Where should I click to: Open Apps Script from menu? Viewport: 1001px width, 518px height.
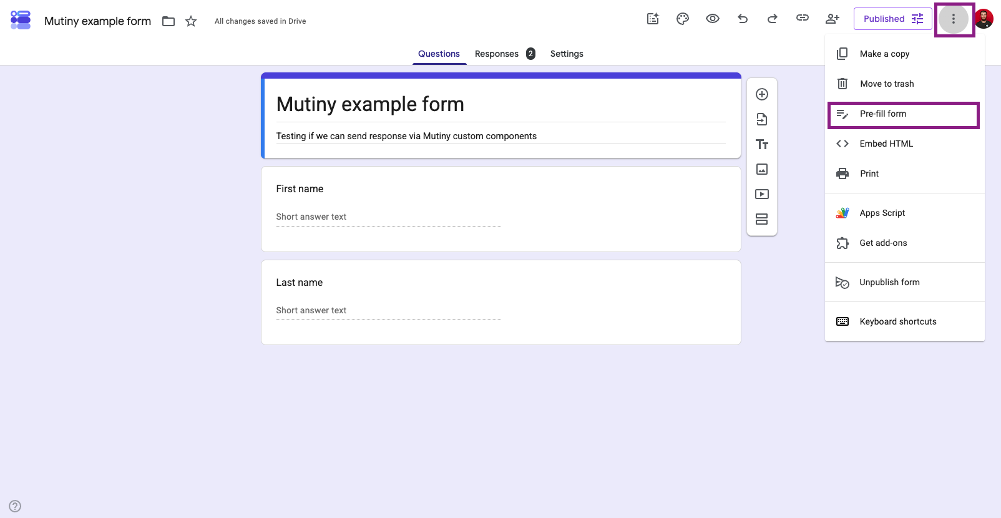pos(905,213)
